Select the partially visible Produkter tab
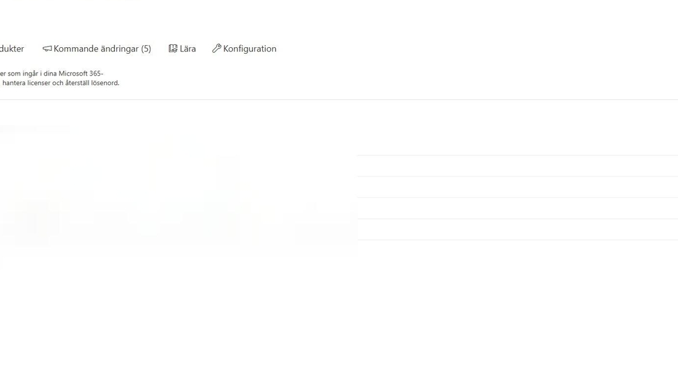678x379 pixels. (12, 48)
